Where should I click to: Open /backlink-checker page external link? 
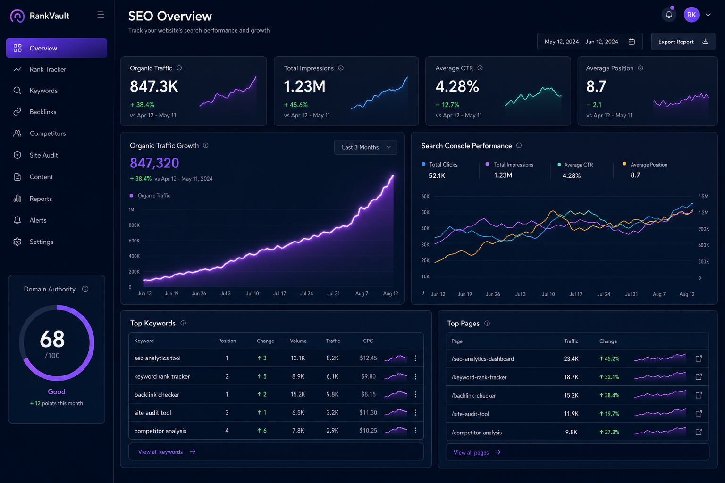point(699,395)
